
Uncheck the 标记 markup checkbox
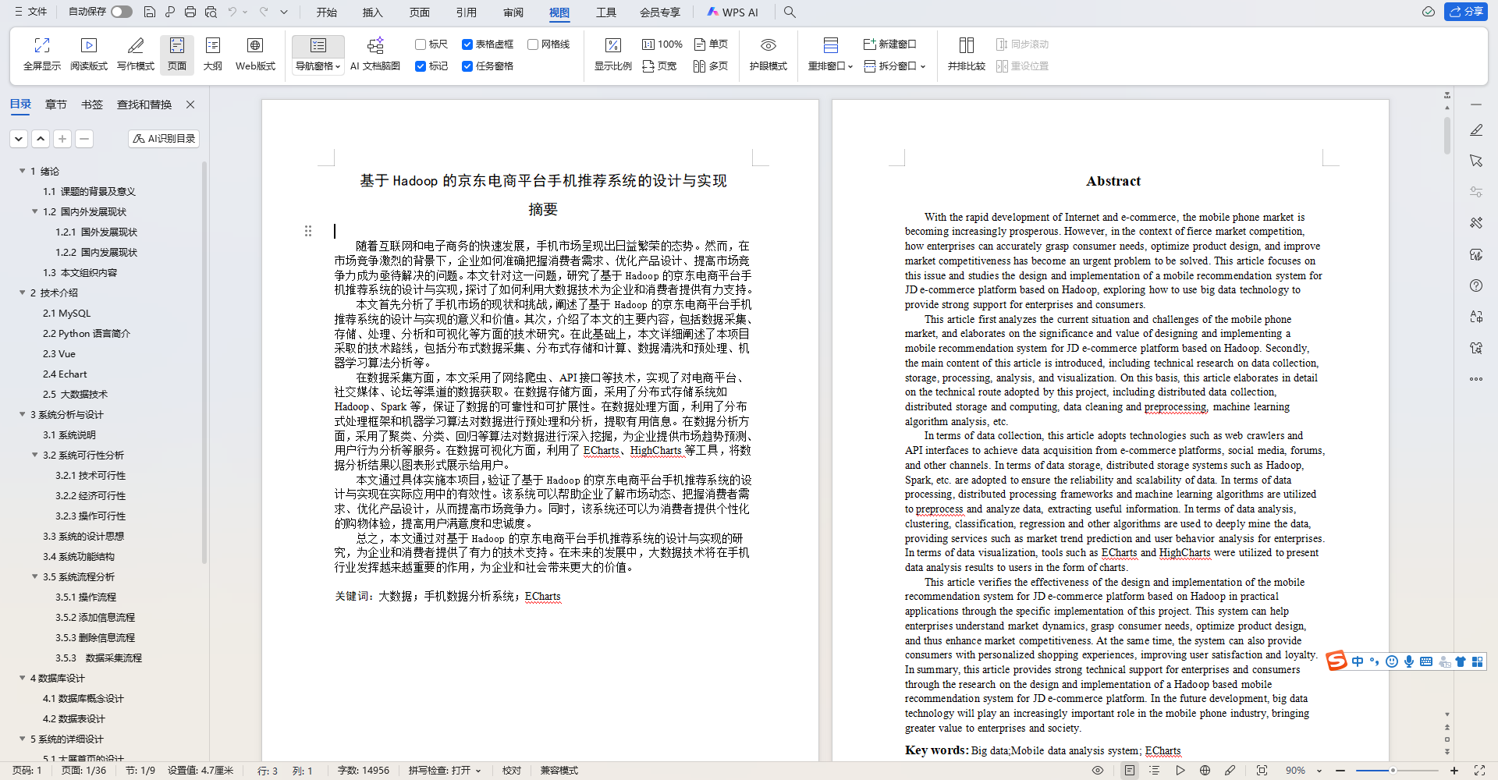pos(421,66)
